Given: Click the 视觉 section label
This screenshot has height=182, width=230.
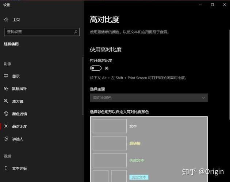Looking at the screenshot, I should tap(8, 156).
